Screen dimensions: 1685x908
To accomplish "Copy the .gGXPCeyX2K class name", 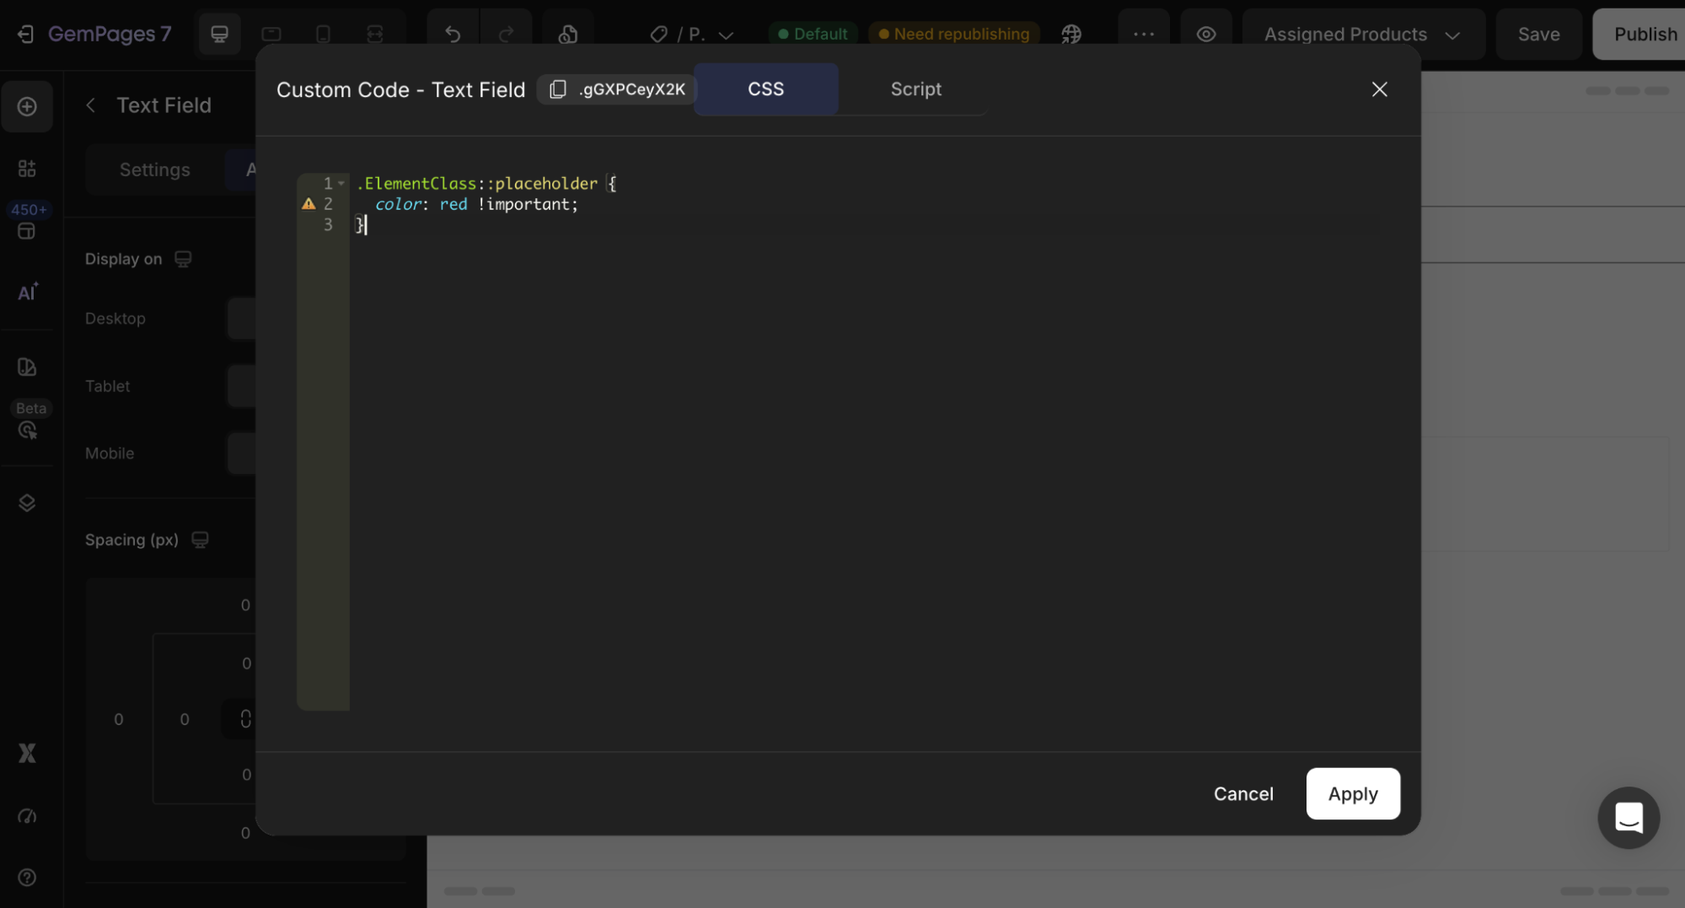I will 616,89.
